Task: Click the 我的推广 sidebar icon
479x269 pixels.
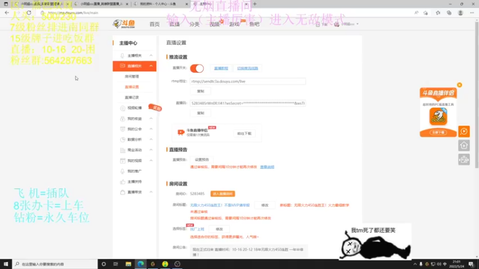Action: point(123,171)
